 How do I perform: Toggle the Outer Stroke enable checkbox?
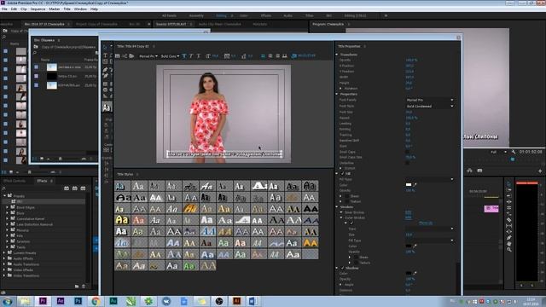coord(351,223)
